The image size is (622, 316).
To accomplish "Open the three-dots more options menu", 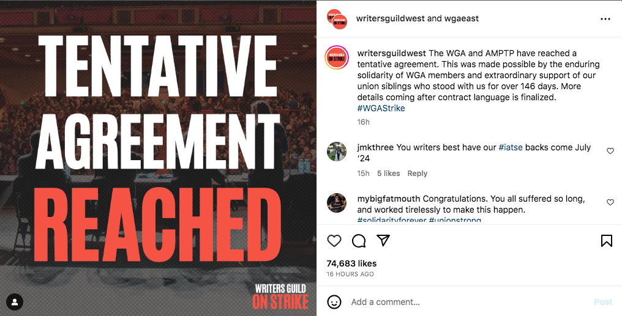I will tap(605, 19).
